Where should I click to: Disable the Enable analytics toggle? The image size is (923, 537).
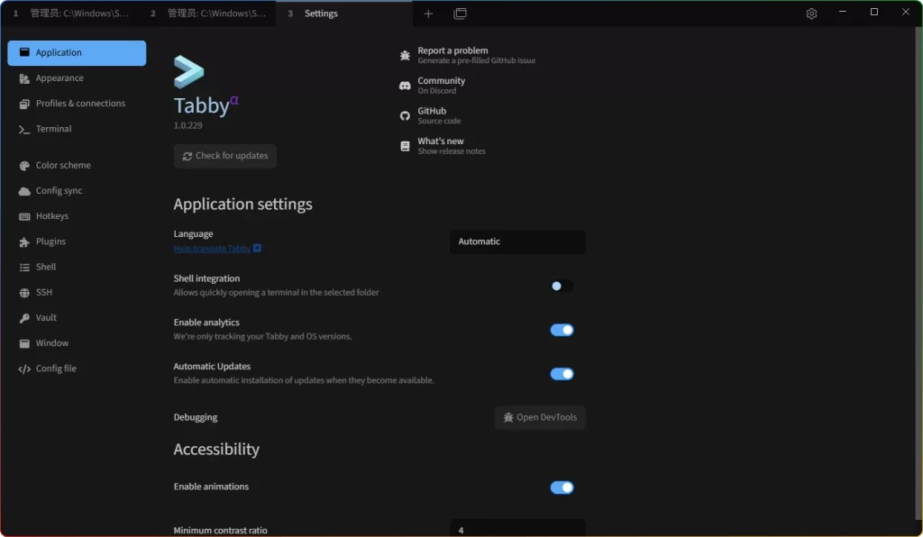tap(562, 330)
